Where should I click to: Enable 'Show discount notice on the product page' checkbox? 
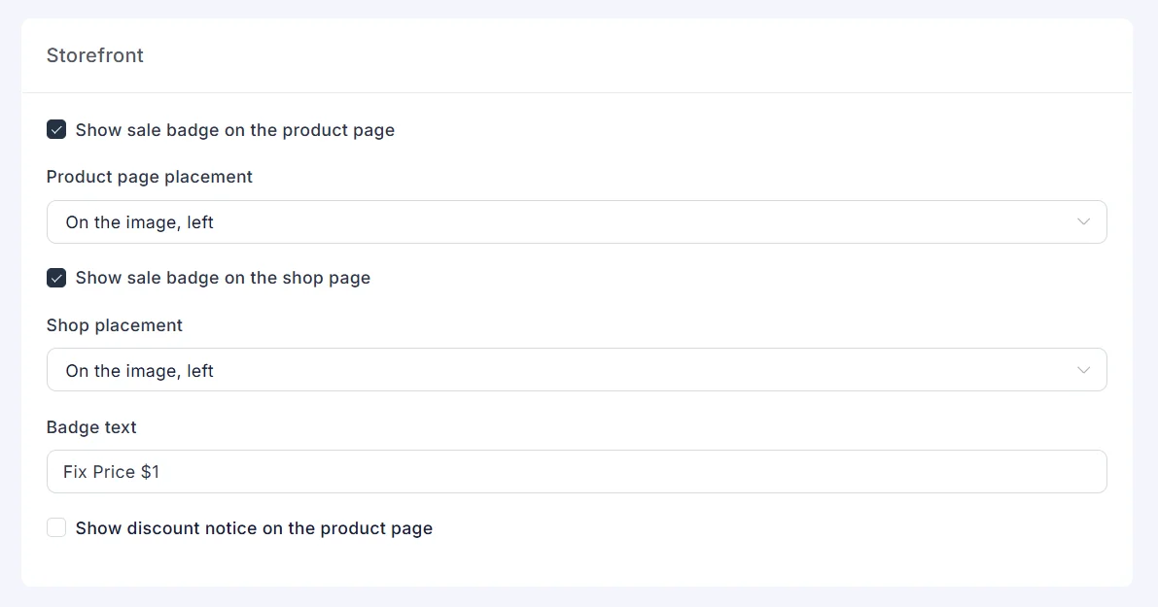click(x=56, y=527)
